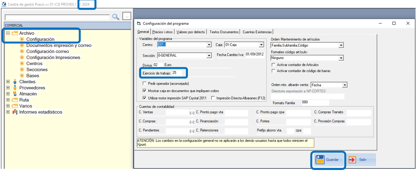Viewport: 418px width, 172px height.
Task: Open the Secciones item
Action: pos(37,70)
